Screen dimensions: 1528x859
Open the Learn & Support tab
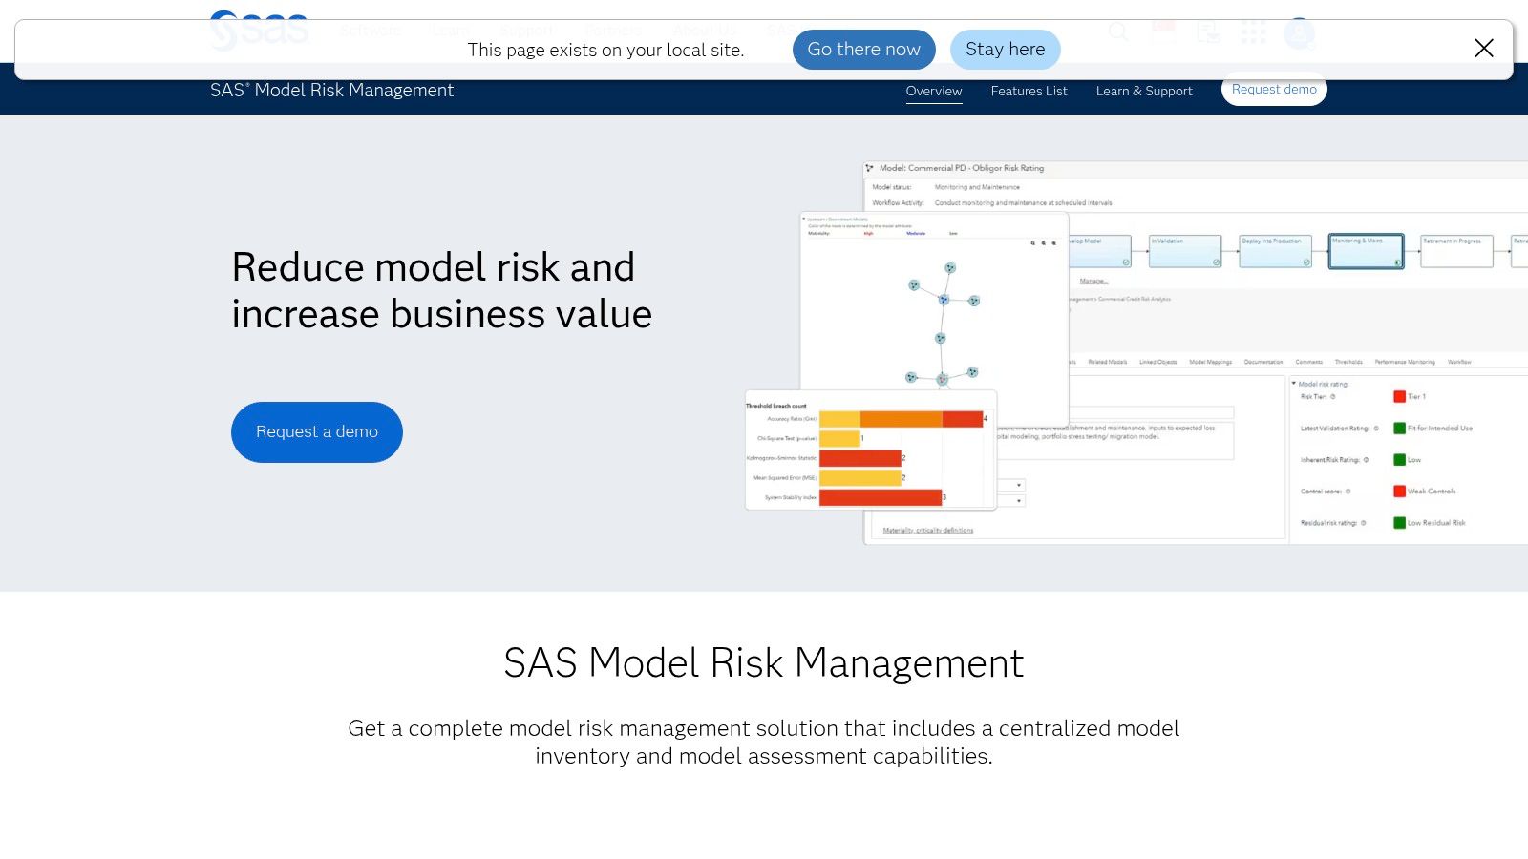(1144, 92)
